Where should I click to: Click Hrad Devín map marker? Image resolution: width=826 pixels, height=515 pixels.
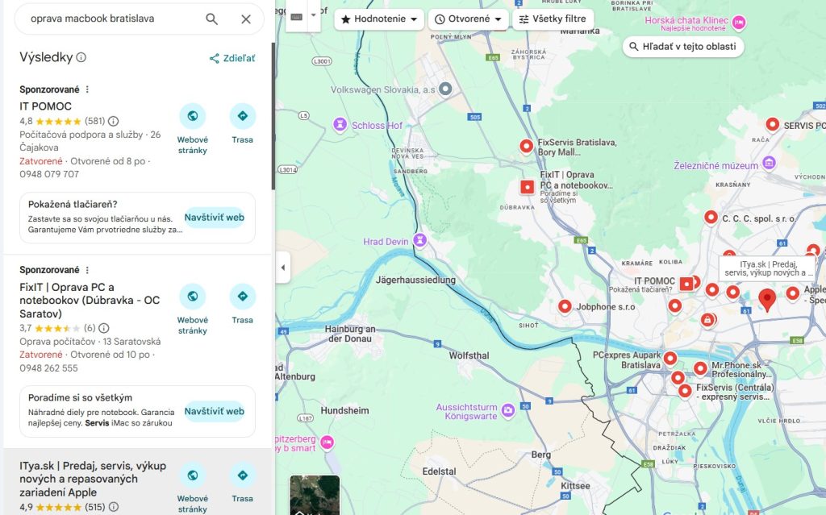[x=419, y=240]
